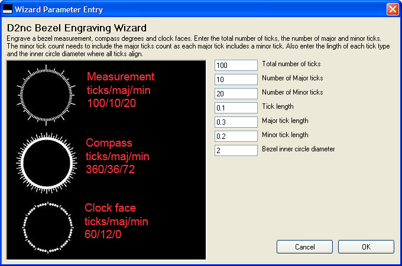Confirm the parameters with OK

pyautogui.click(x=366, y=246)
